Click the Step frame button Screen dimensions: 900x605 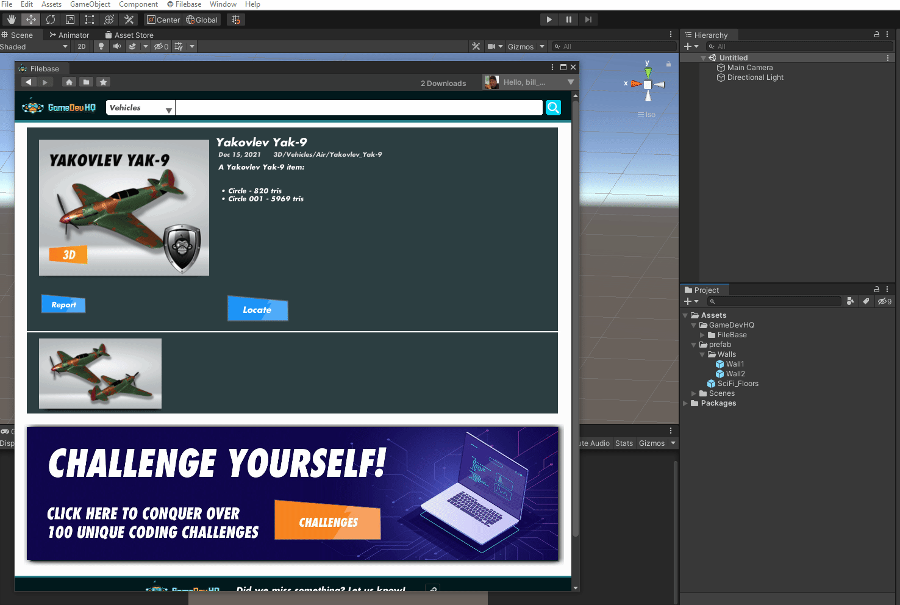coord(588,20)
